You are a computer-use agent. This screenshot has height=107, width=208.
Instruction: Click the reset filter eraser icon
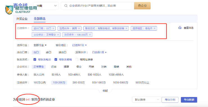(180, 28)
